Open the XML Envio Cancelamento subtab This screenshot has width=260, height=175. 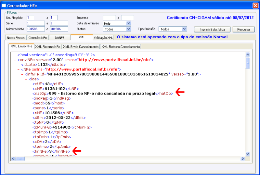tap(81, 47)
